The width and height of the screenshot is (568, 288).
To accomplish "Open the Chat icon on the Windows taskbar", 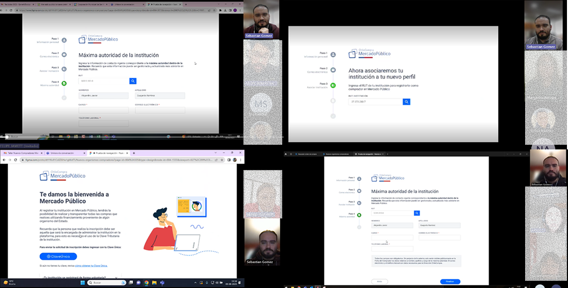I will pyautogui.click(x=139, y=282).
